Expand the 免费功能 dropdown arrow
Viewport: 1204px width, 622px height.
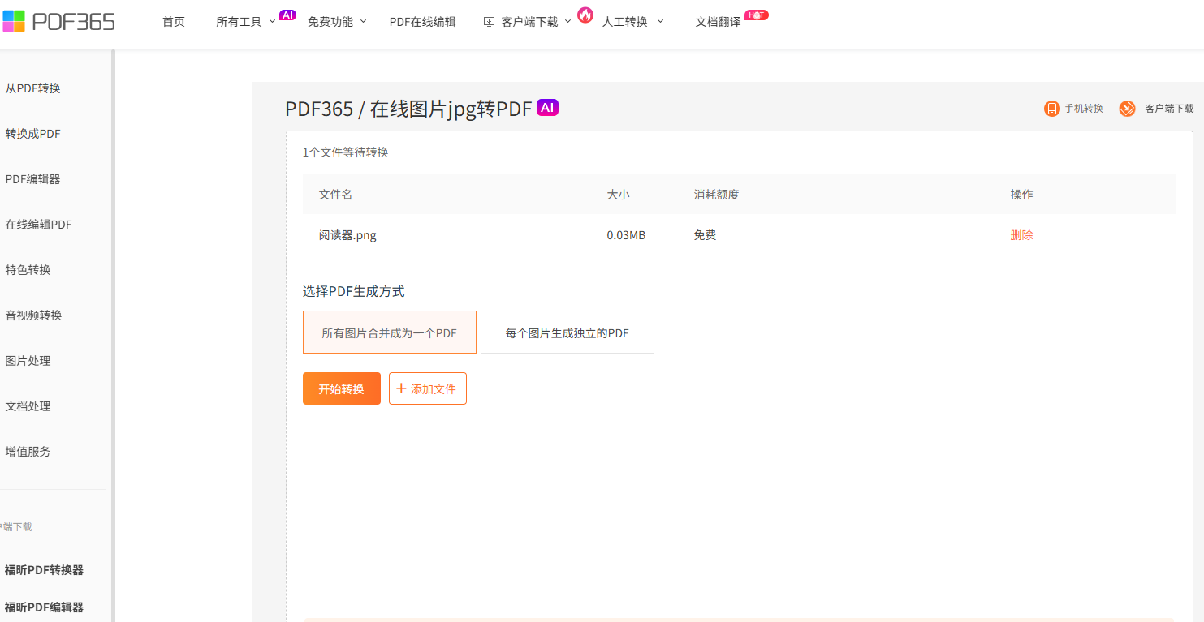coord(363,21)
